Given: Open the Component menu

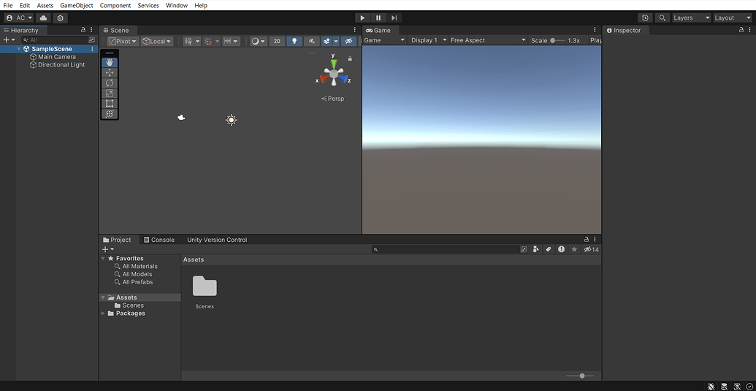Looking at the screenshot, I should click(x=115, y=5).
